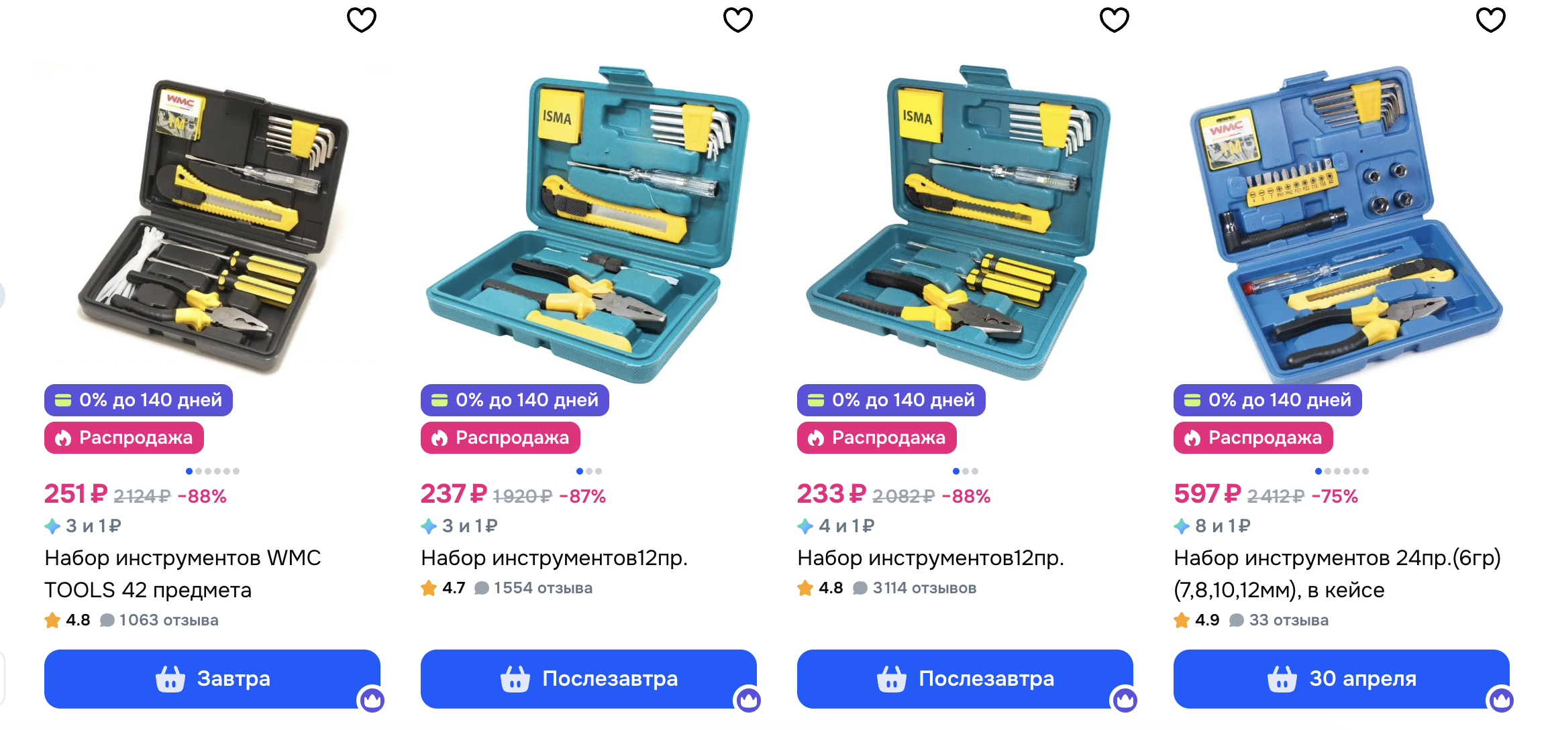Viewport: 1550px width, 730px height.
Task: Click crown badge on 30 апреля button
Action: [1501, 701]
